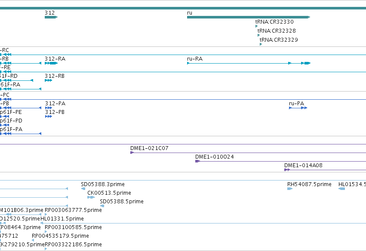
Task: Click the DME1-010024 feature label
Action: [x=215, y=157]
